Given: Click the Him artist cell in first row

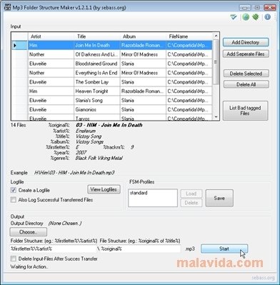Looking at the screenshot, I should (x=51, y=45).
